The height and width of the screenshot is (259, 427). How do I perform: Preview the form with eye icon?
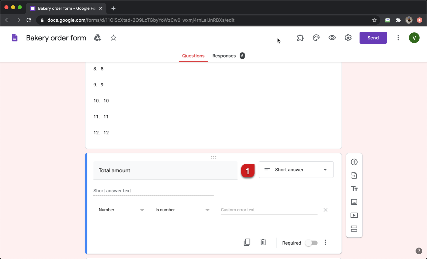click(332, 38)
